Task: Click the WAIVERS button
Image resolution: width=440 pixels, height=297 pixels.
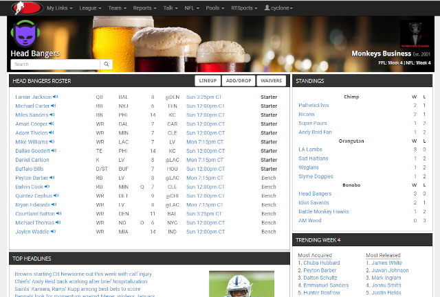Action: pos(271,81)
